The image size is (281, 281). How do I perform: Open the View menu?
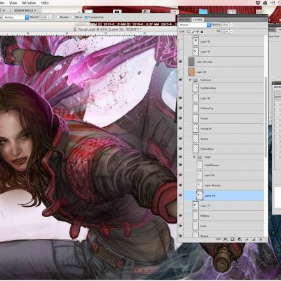(13, 3)
